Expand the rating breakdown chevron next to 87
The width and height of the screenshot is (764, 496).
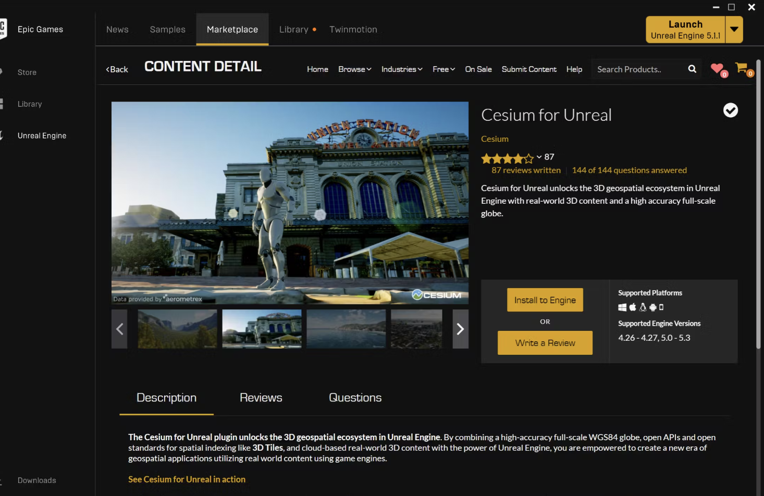point(539,157)
